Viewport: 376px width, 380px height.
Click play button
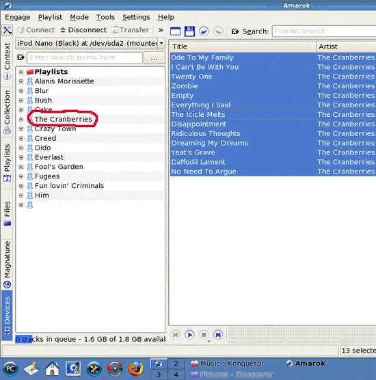pos(189,335)
